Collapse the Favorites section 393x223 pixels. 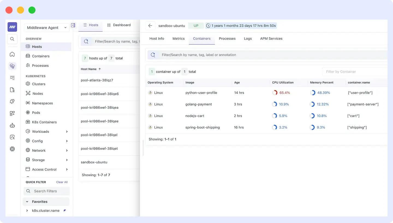click(x=27, y=202)
